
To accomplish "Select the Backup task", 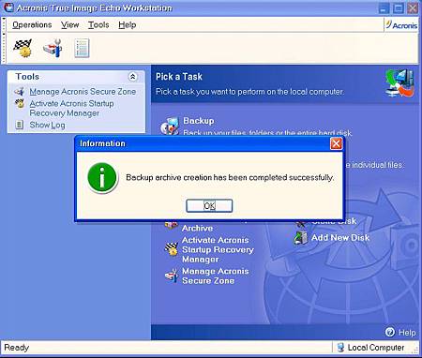I will [x=199, y=121].
